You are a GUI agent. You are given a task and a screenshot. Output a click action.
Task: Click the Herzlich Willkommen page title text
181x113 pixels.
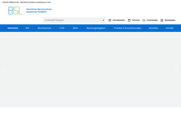pos(27,2)
